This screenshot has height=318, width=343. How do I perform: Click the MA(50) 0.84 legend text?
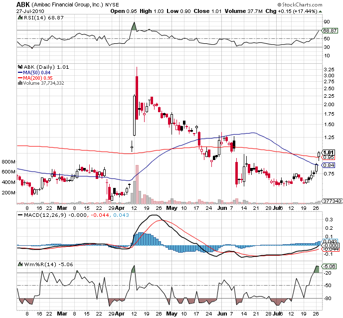point(37,73)
